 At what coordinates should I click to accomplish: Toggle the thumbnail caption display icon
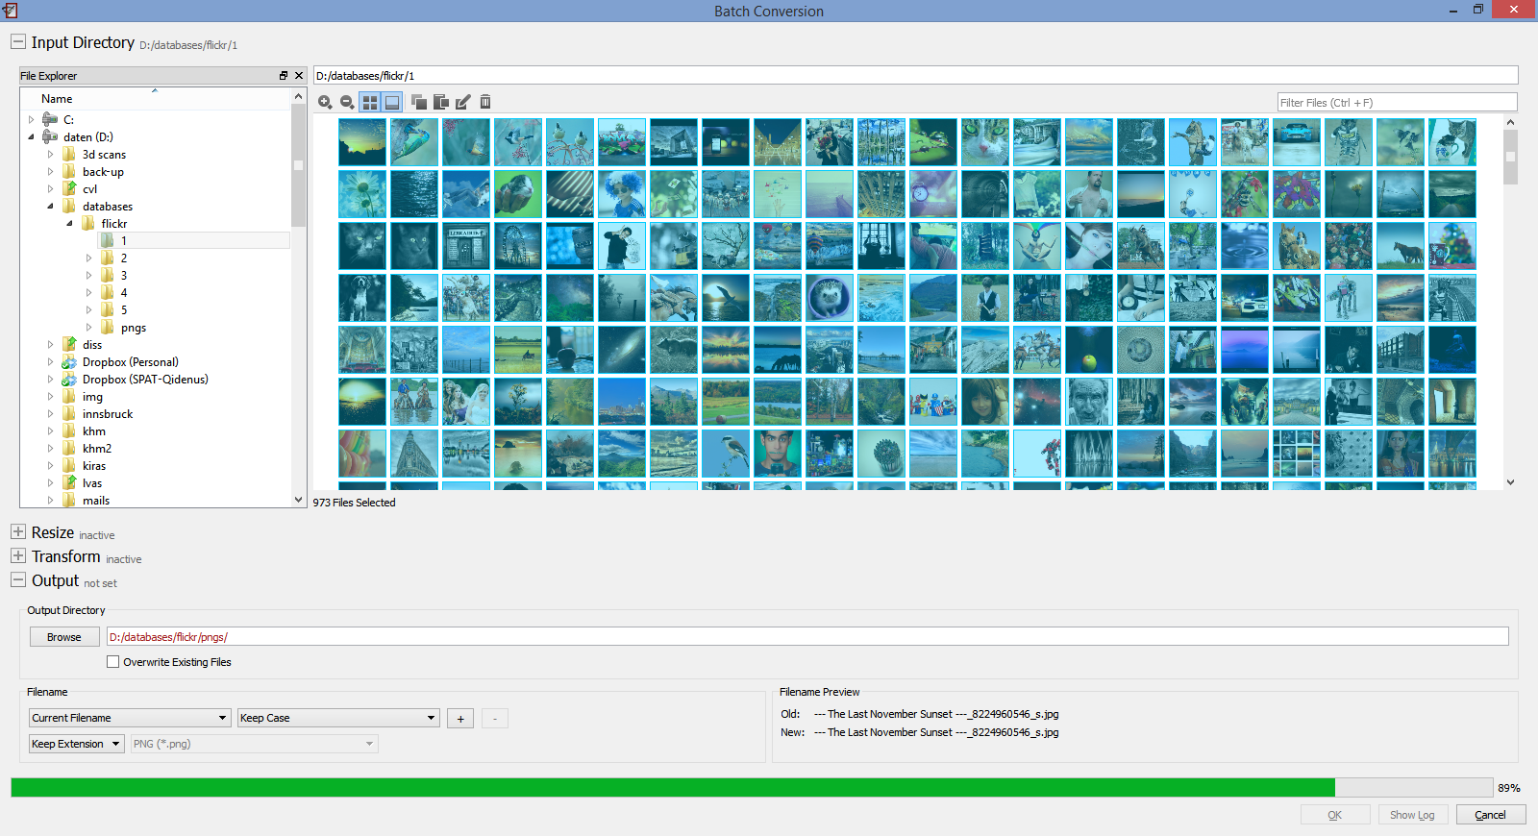392,102
